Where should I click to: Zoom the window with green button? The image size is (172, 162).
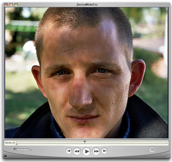click(x=16, y=4)
